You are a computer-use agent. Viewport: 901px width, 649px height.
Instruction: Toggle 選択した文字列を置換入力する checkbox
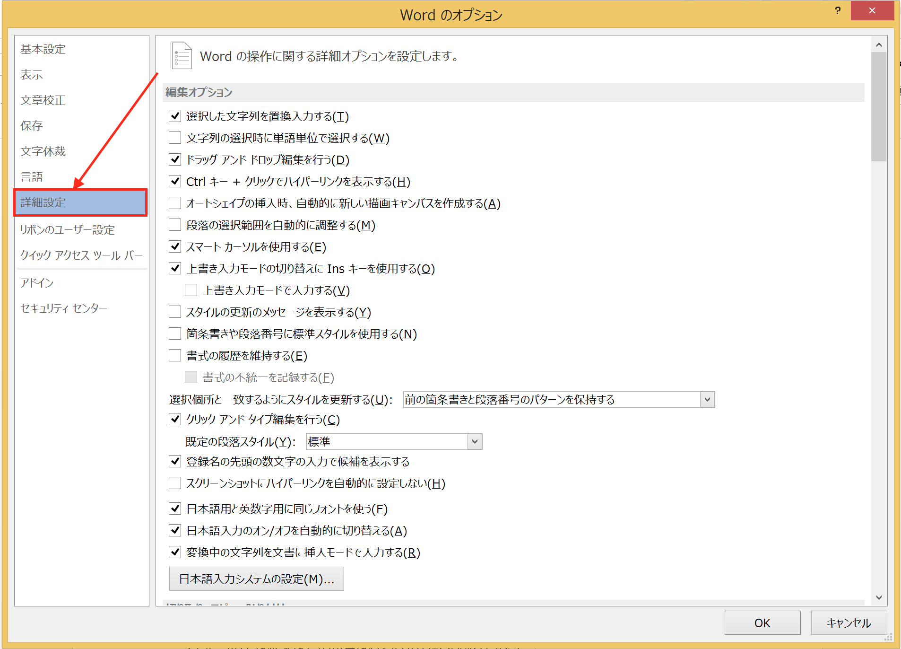click(175, 116)
